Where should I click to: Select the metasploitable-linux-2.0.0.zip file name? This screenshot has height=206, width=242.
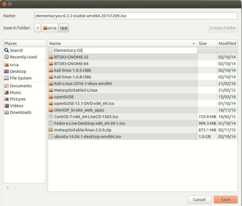tap(83, 130)
